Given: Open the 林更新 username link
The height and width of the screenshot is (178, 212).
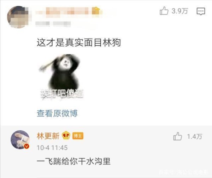Looking at the screenshot, I should pyautogui.click(x=48, y=136).
